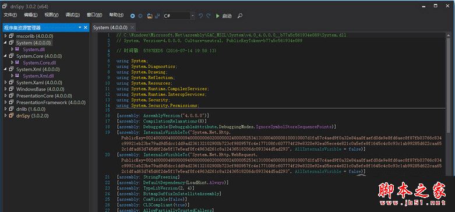Open the 调试(D) menu

pyautogui.click(x=73, y=15)
